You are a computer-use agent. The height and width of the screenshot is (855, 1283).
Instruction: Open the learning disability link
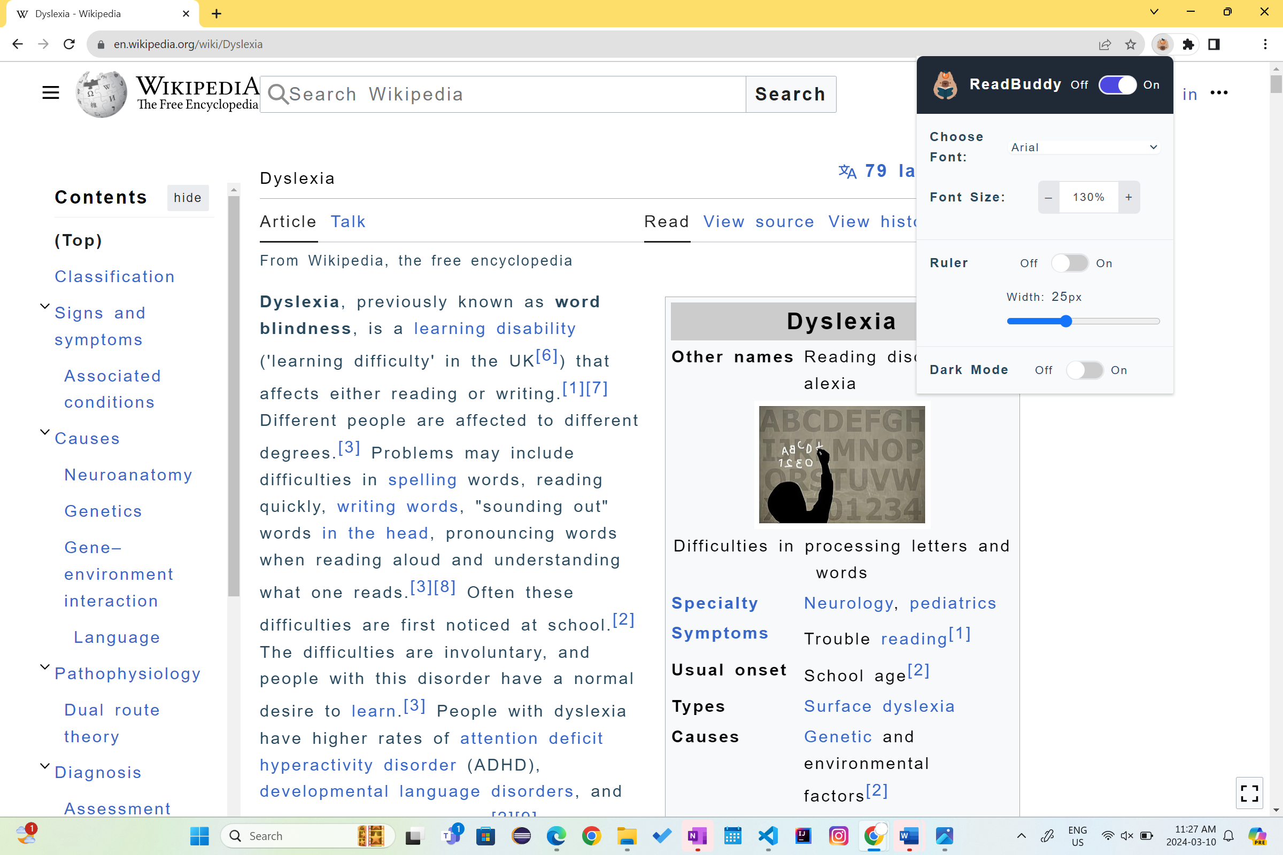(x=494, y=329)
